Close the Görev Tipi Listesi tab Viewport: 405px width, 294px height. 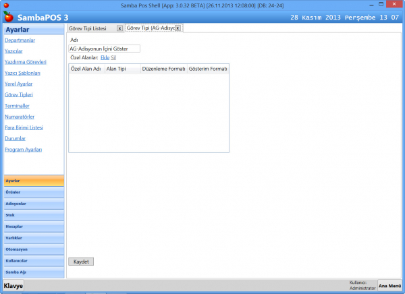(119, 28)
